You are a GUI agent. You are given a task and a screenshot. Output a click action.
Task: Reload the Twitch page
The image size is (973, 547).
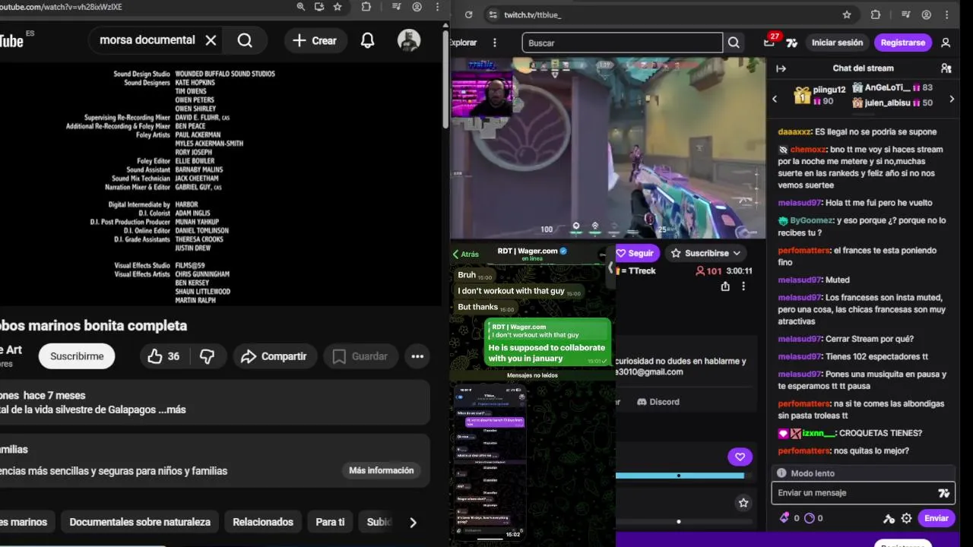point(468,14)
